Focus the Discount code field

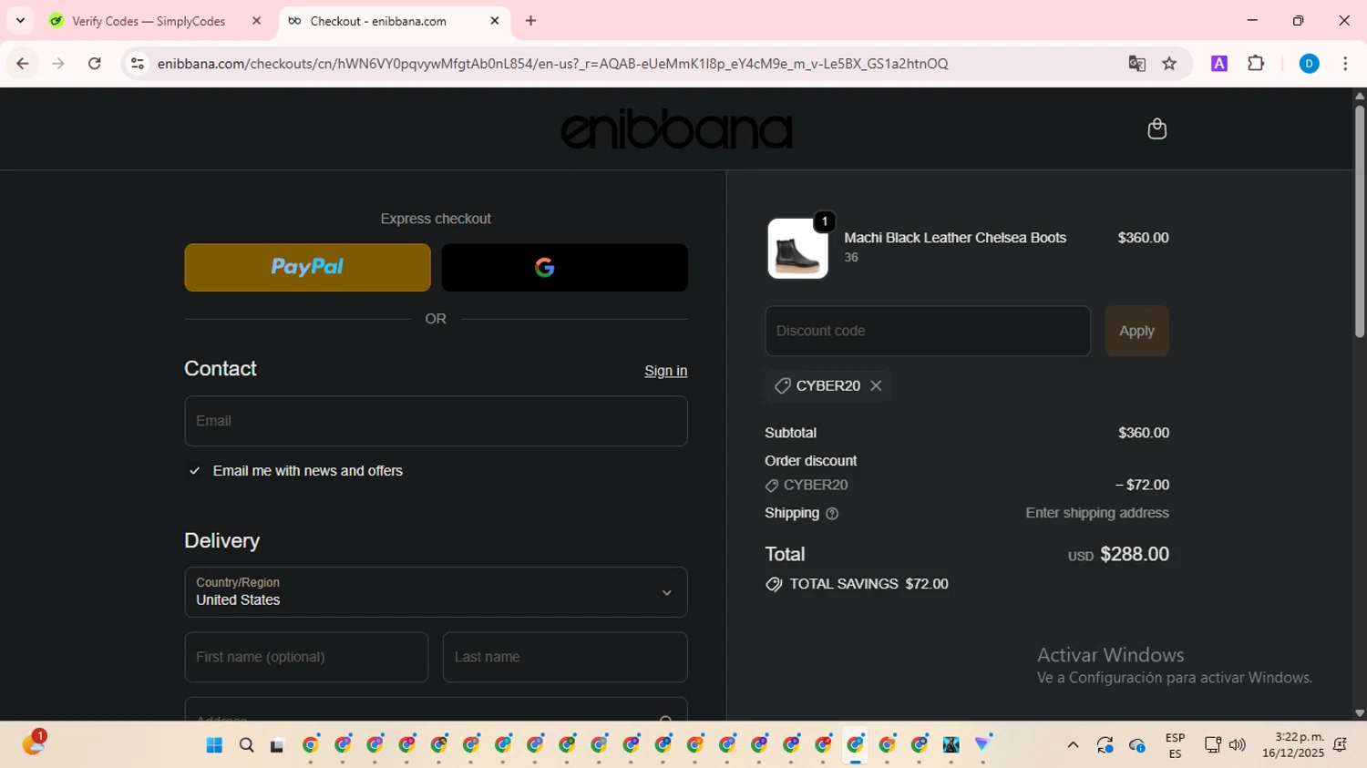tap(928, 331)
